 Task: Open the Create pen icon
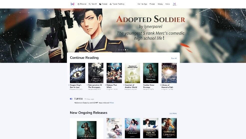click(x=100, y=4)
